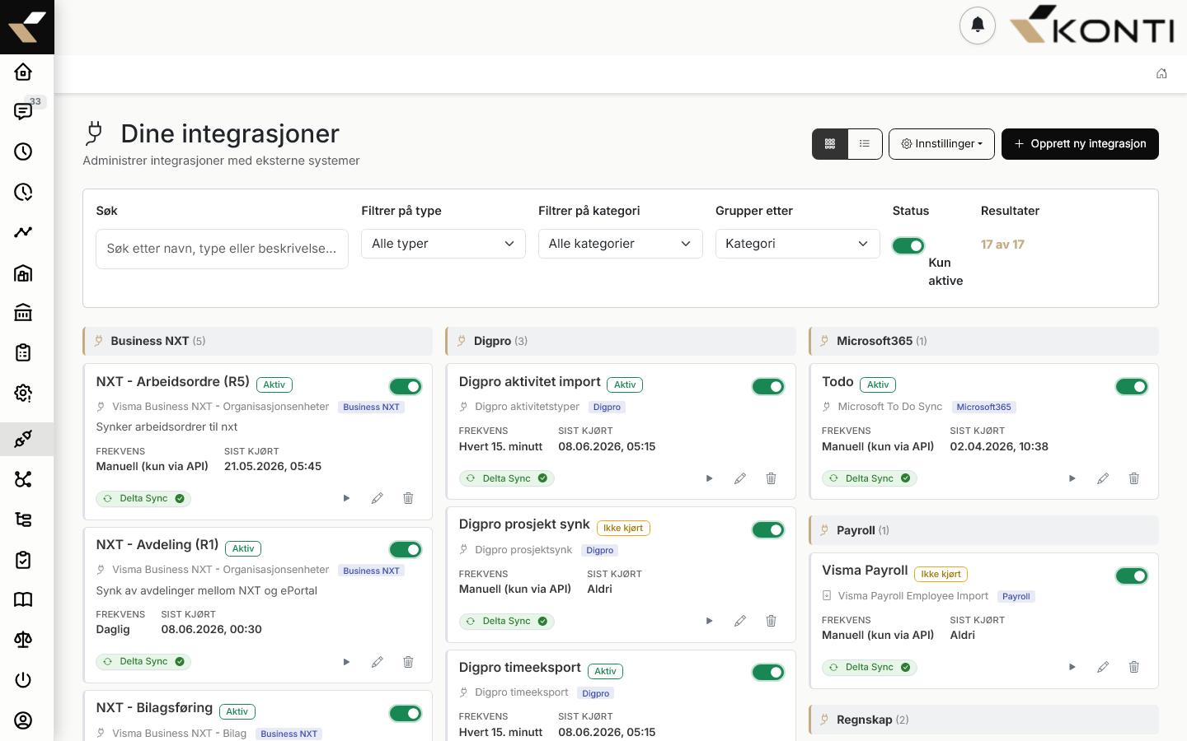Click Microsoft365 tag on Todo card
Image resolution: width=1187 pixels, height=741 pixels.
tap(984, 407)
